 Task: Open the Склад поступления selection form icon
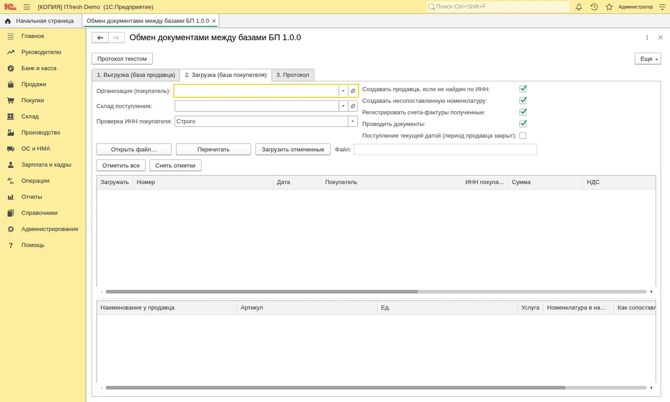tap(353, 106)
